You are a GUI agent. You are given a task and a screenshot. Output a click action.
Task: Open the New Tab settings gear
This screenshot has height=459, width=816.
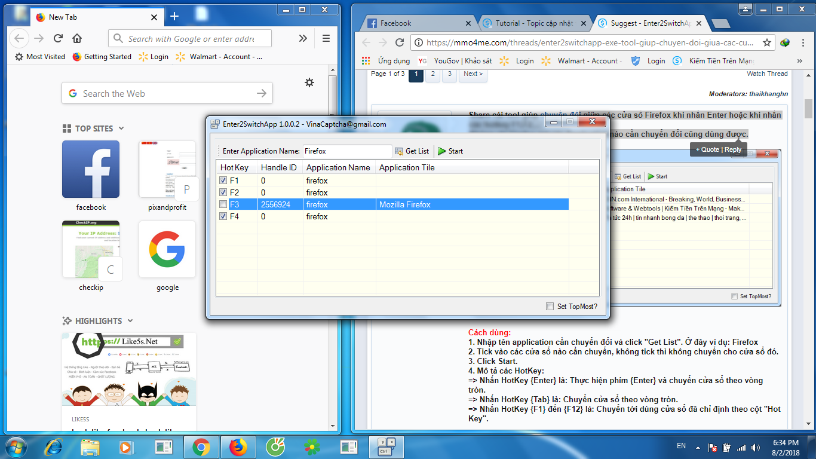(309, 82)
